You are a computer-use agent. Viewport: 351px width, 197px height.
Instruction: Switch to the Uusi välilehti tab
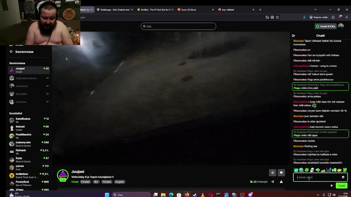(x=236, y=10)
